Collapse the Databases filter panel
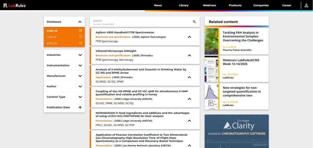Image resolution: width=313 pixels, height=148 pixels. (80, 22)
